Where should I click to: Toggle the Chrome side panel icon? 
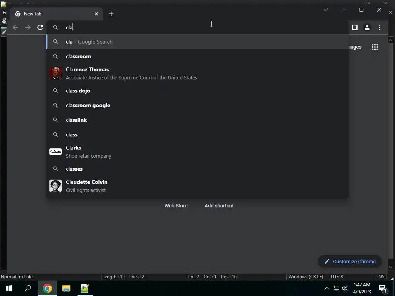355,27
